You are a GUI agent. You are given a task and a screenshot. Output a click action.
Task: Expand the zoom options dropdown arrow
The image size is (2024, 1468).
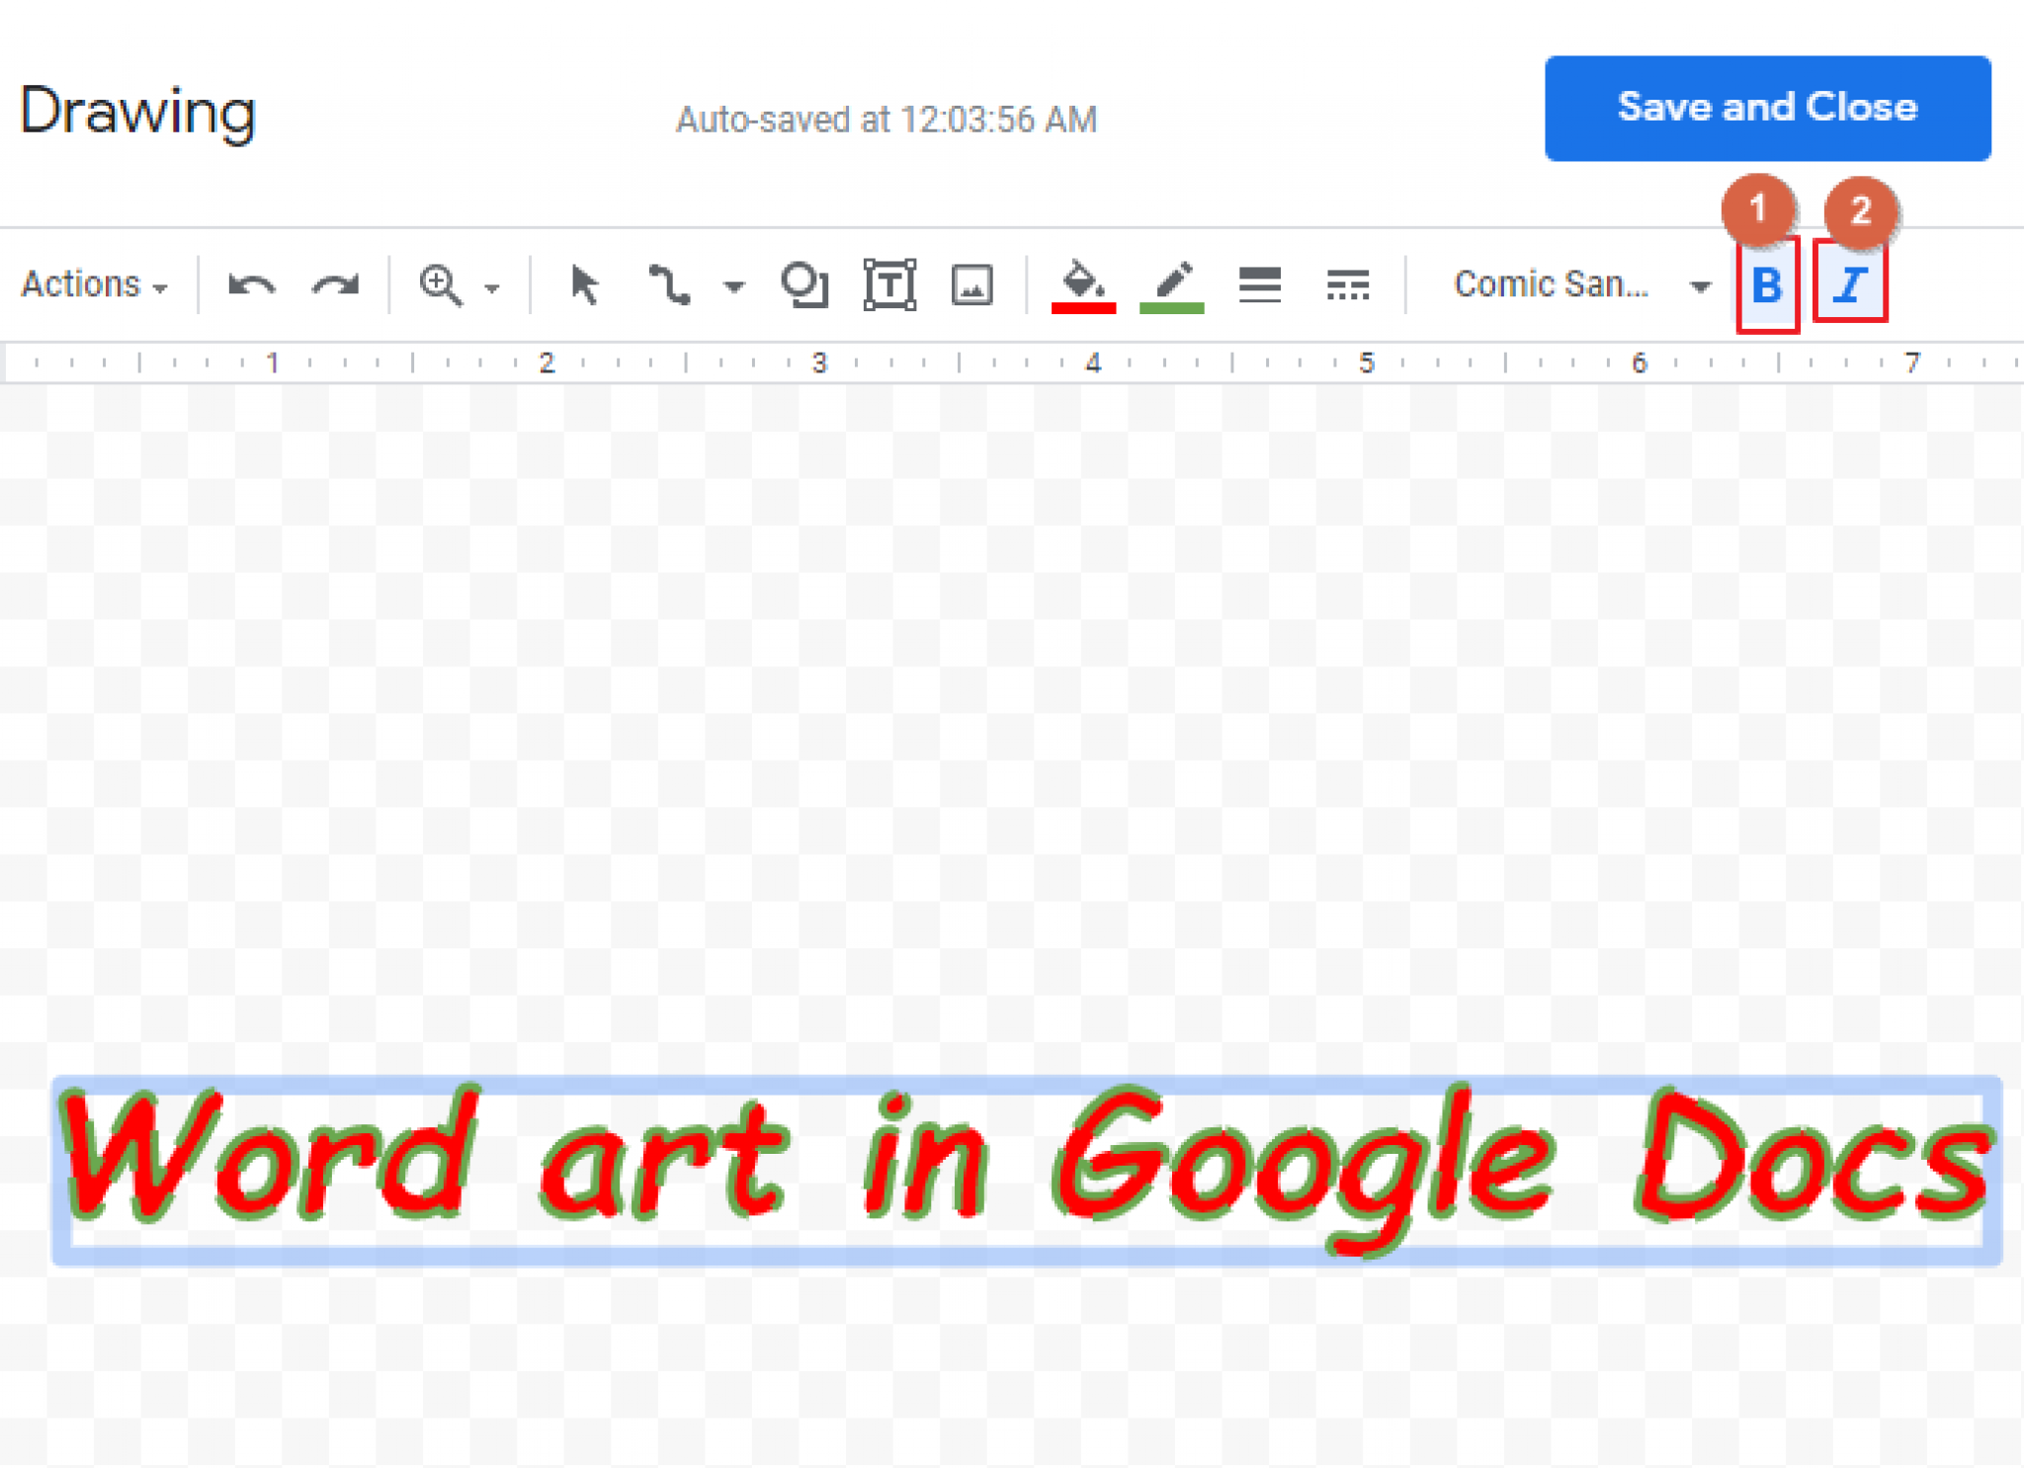tap(492, 287)
